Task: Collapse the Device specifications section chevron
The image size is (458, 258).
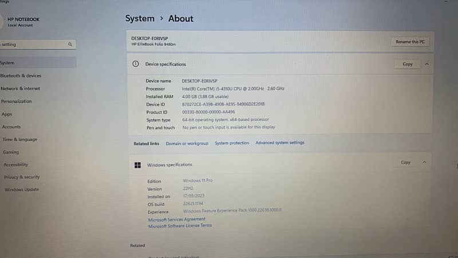Action: (427, 64)
